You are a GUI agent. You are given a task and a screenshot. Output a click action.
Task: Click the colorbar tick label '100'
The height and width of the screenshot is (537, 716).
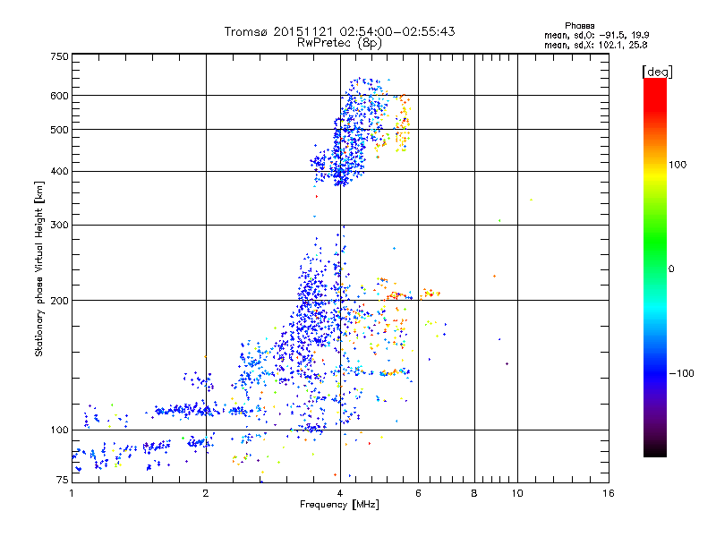(x=678, y=165)
